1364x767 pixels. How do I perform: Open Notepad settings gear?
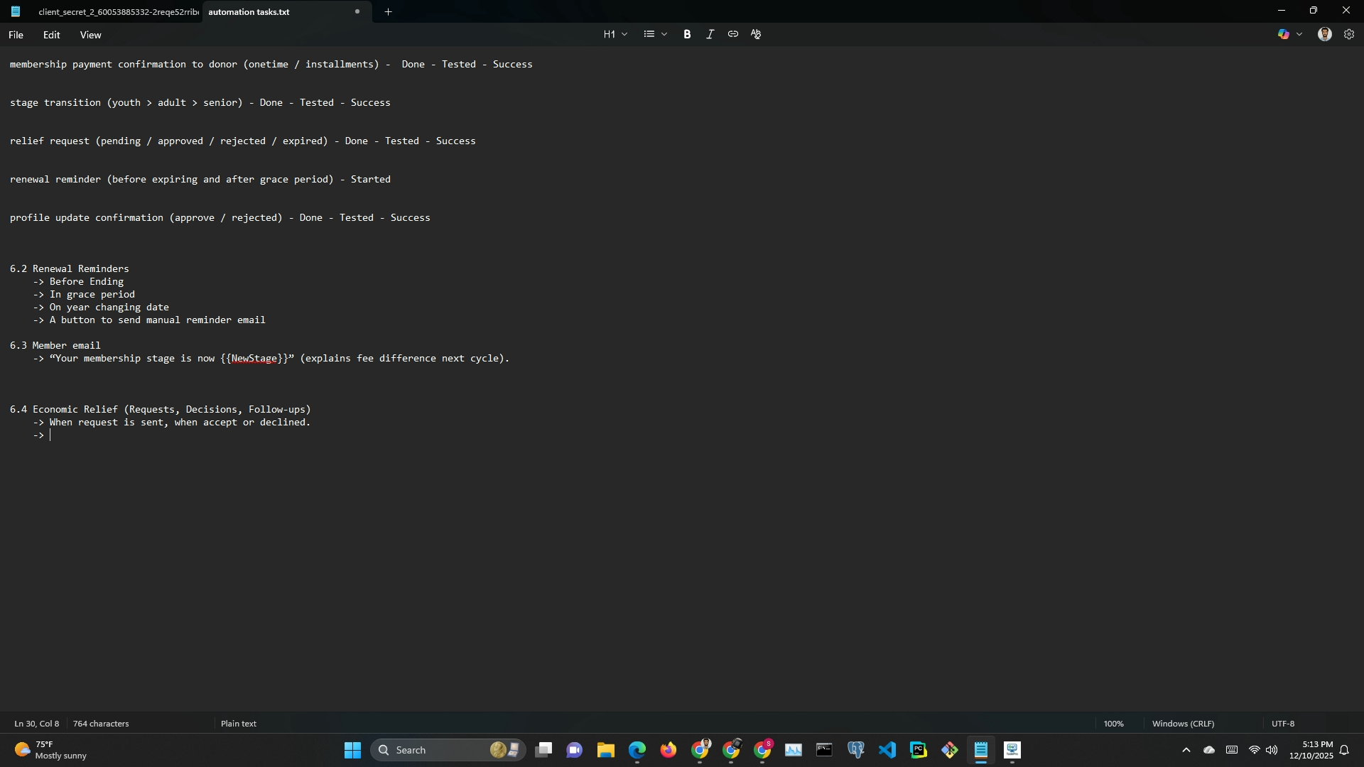coord(1349,34)
